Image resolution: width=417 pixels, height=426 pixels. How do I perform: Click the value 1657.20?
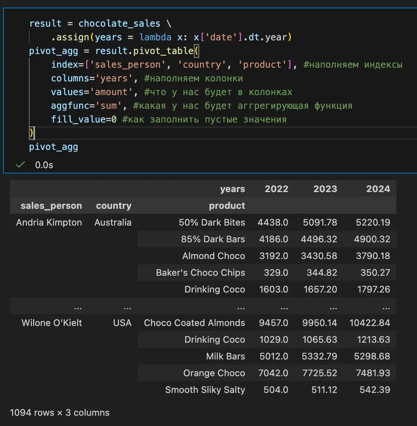[x=320, y=289]
